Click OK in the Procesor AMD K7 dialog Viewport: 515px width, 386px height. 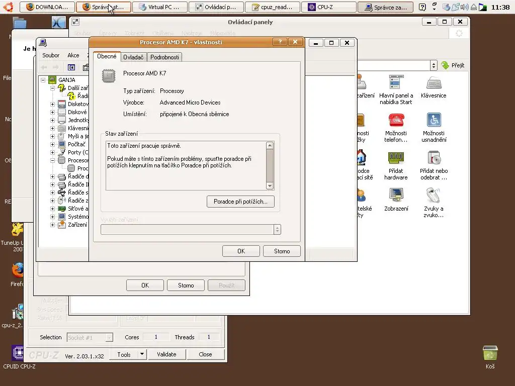point(241,251)
